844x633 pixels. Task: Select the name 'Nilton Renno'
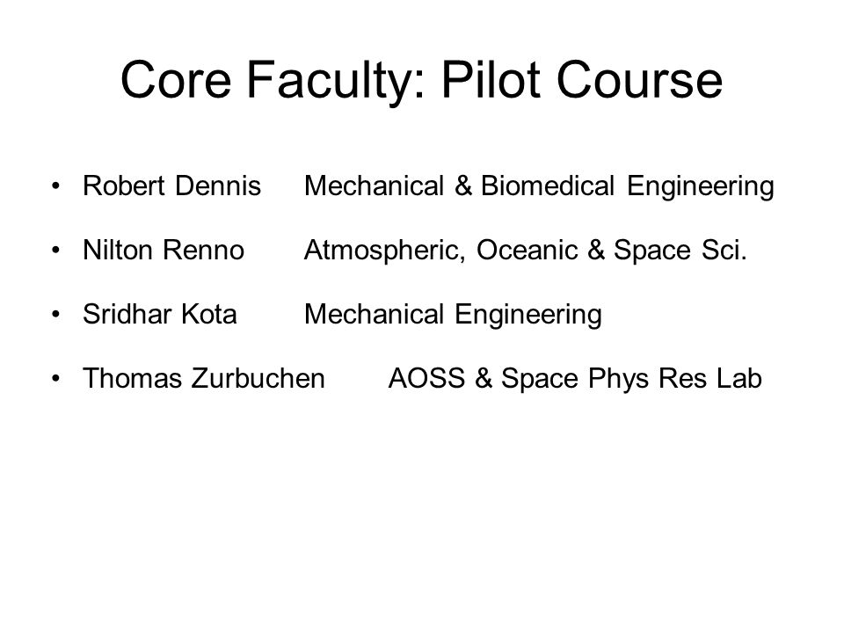point(164,251)
